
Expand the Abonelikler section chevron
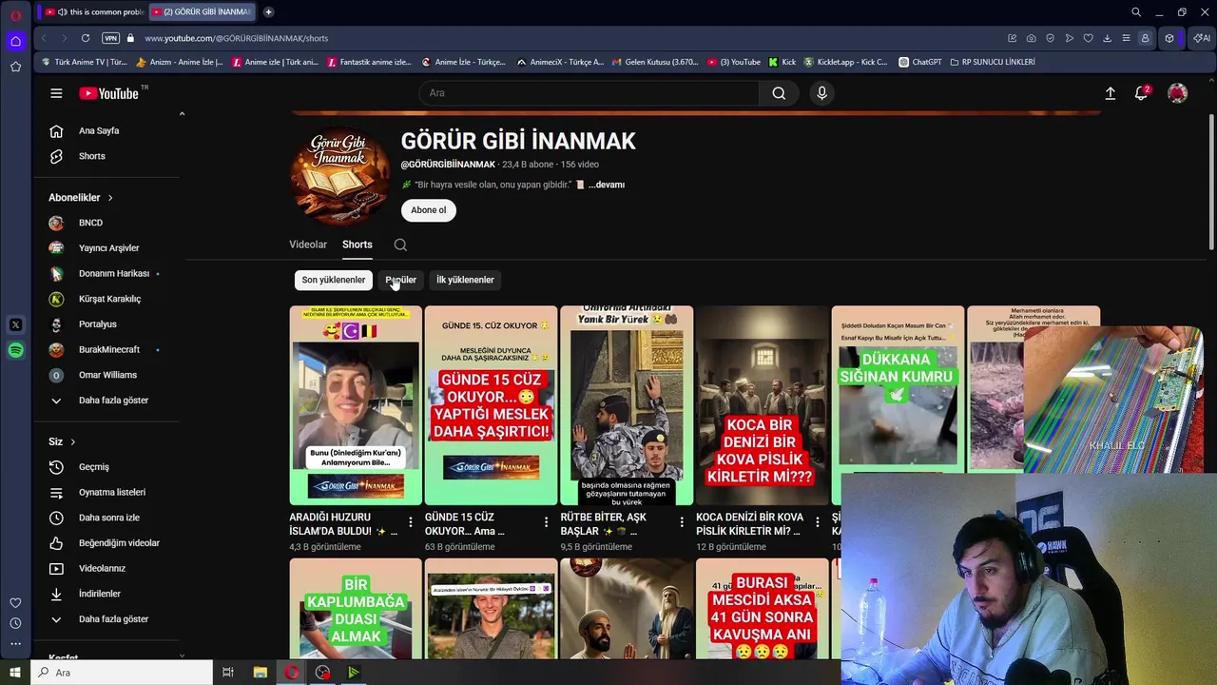coord(110,198)
